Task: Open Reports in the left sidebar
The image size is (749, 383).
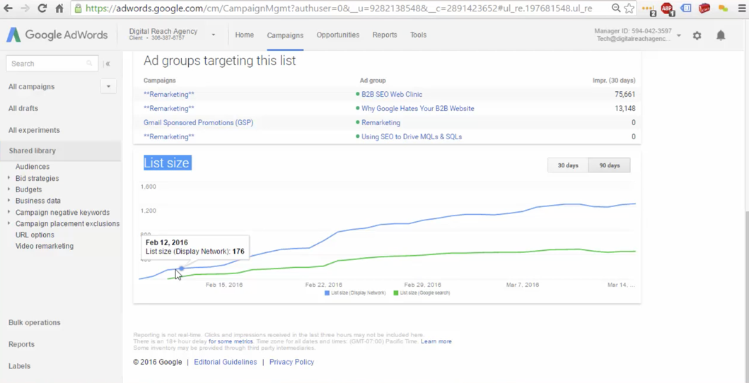Action: click(21, 344)
